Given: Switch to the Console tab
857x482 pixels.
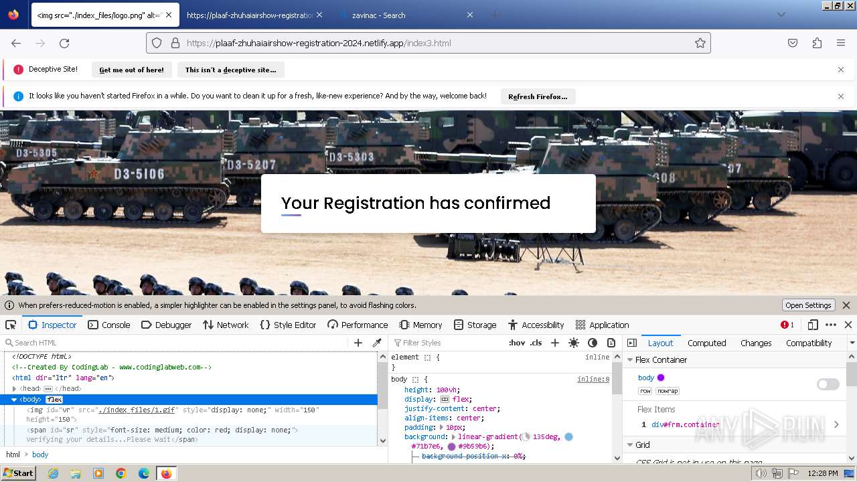Looking at the screenshot, I should coord(109,325).
